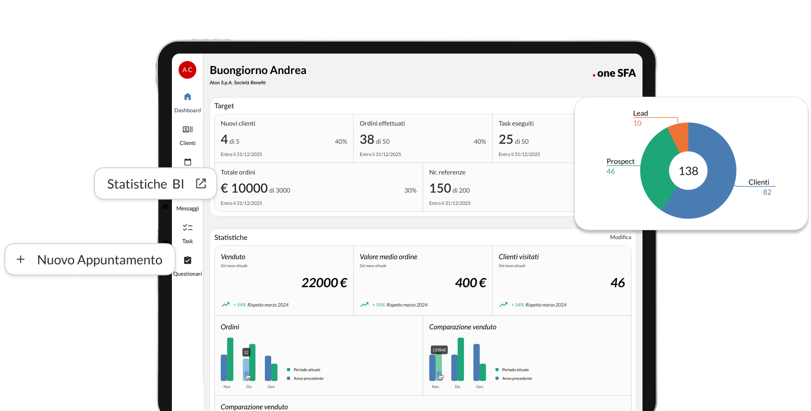Click the Task eseguiti target title

pyautogui.click(x=516, y=123)
